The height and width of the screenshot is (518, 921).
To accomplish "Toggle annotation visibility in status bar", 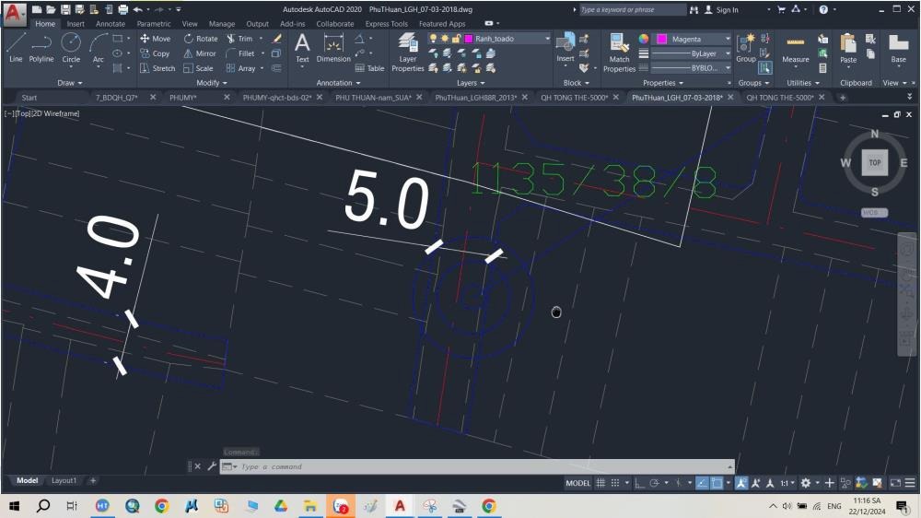I will point(741,483).
